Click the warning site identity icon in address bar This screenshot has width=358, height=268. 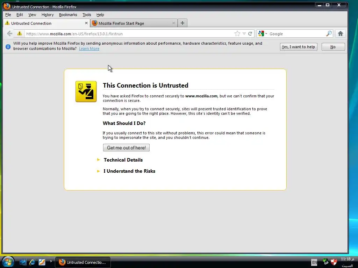(20, 33)
